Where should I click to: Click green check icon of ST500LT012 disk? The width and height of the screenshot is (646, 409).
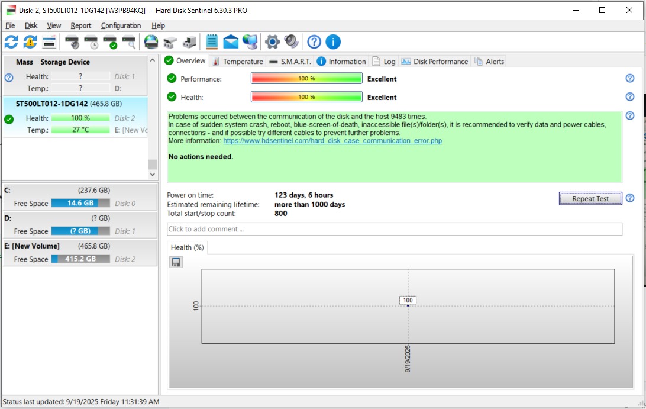(x=9, y=119)
